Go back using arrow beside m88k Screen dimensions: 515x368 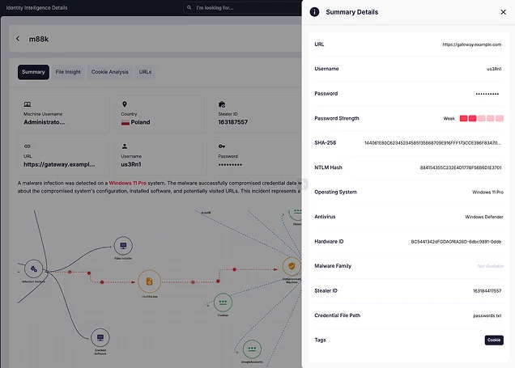18,39
